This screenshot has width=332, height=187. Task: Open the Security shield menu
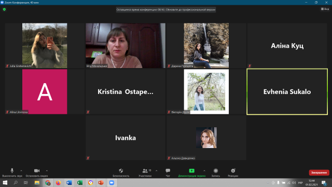point(121,172)
